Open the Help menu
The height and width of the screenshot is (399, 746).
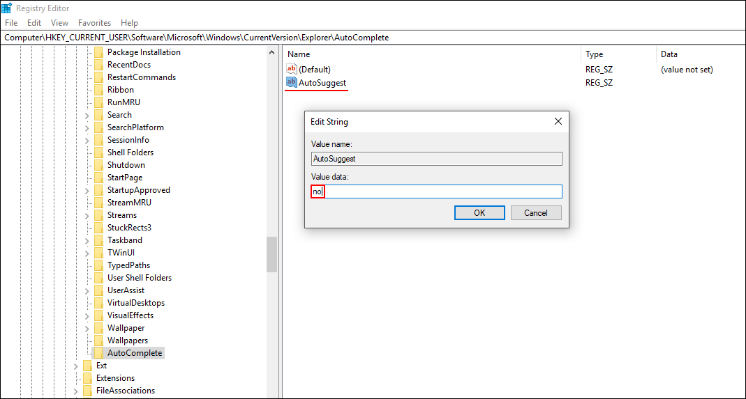click(129, 23)
